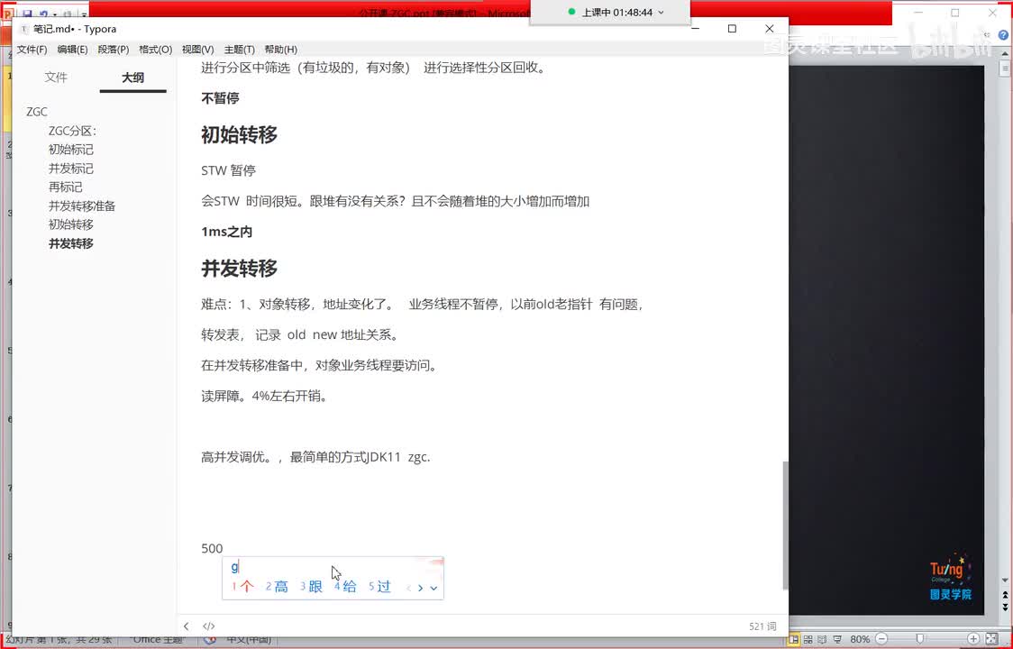This screenshot has width=1013, height=649.
Task: Fit slide to window icon in PowerPoint
Action: coord(991,639)
